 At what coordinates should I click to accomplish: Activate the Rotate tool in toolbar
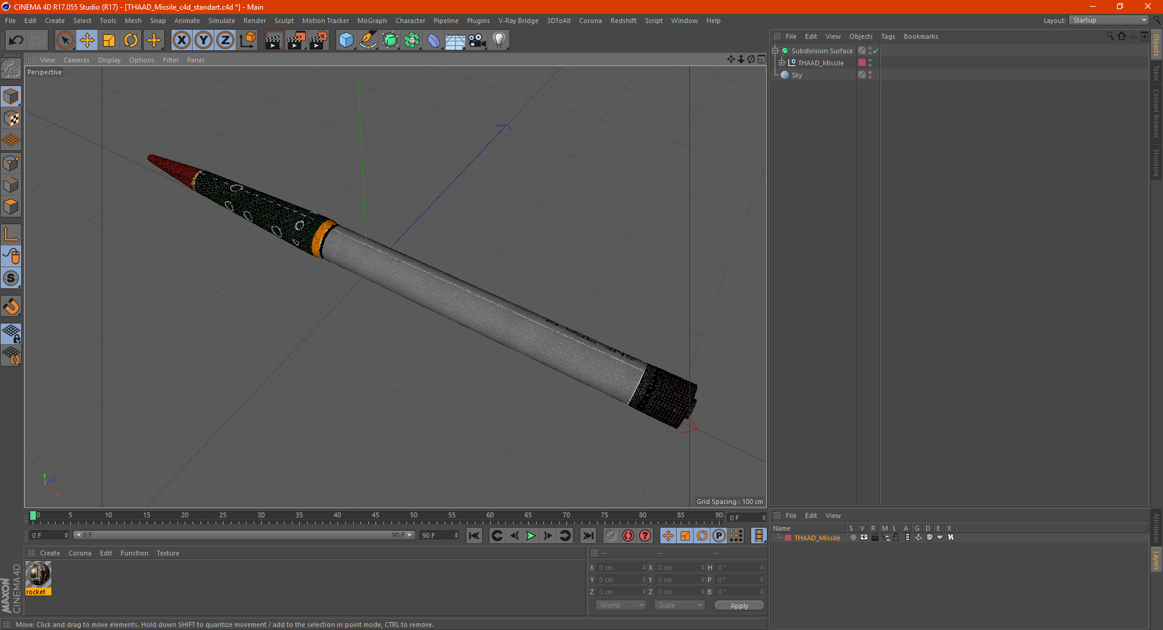[131, 41]
